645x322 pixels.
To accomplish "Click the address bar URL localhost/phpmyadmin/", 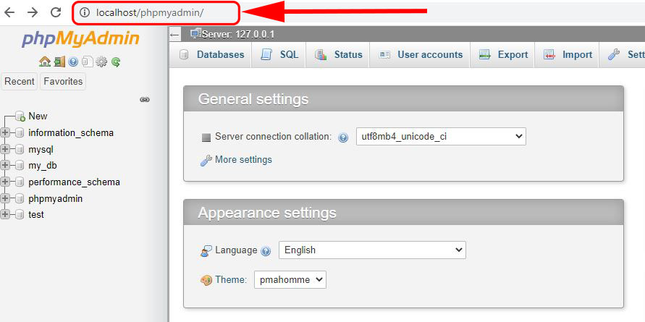I will 150,13.
